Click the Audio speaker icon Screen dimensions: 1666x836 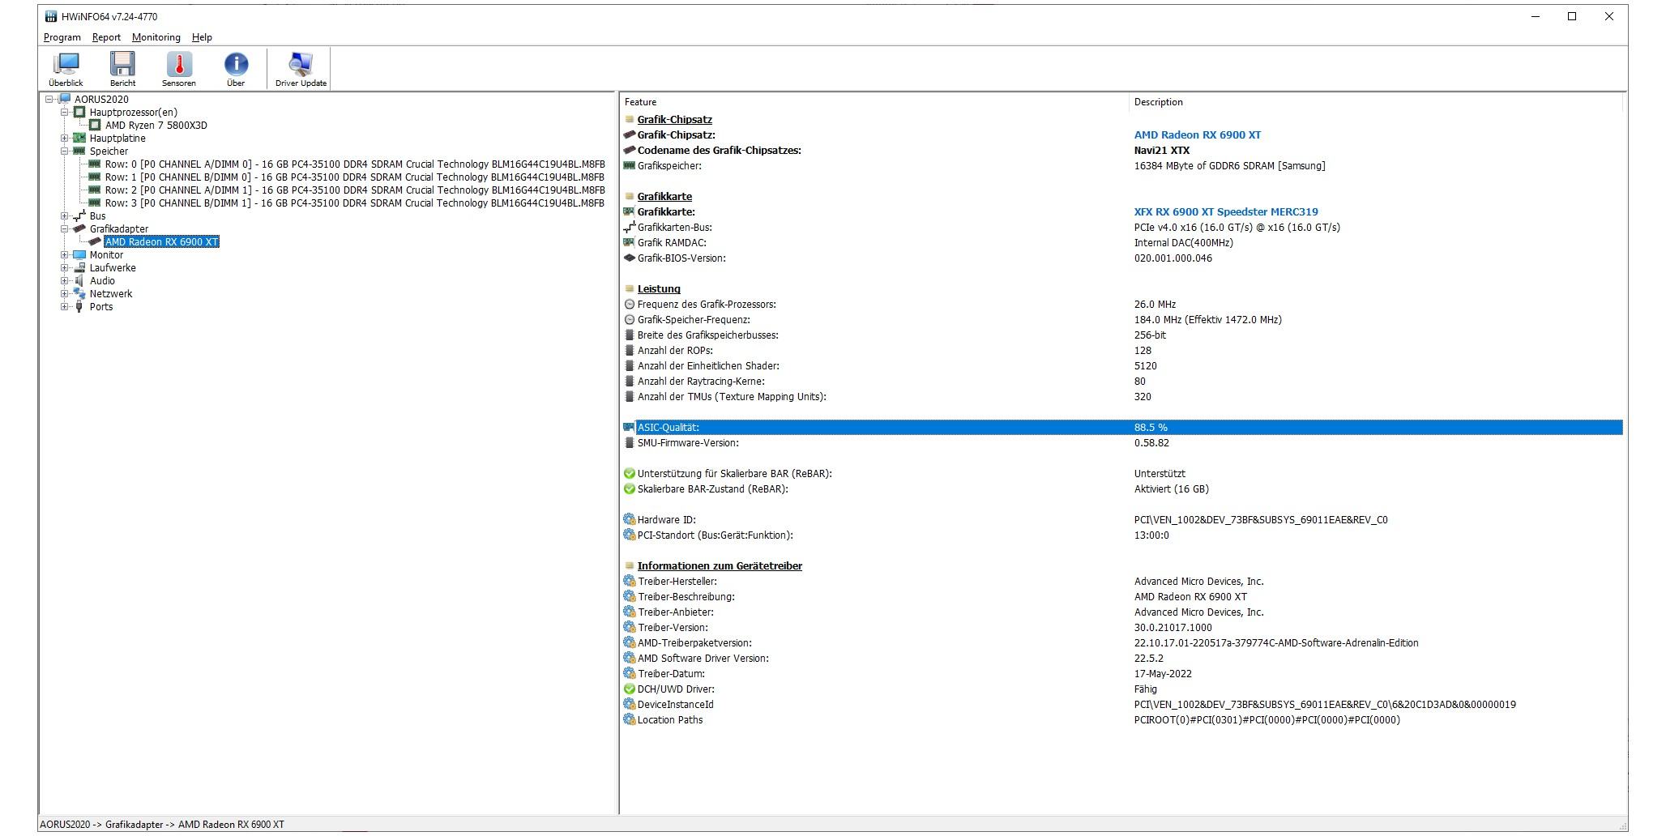[79, 281]
